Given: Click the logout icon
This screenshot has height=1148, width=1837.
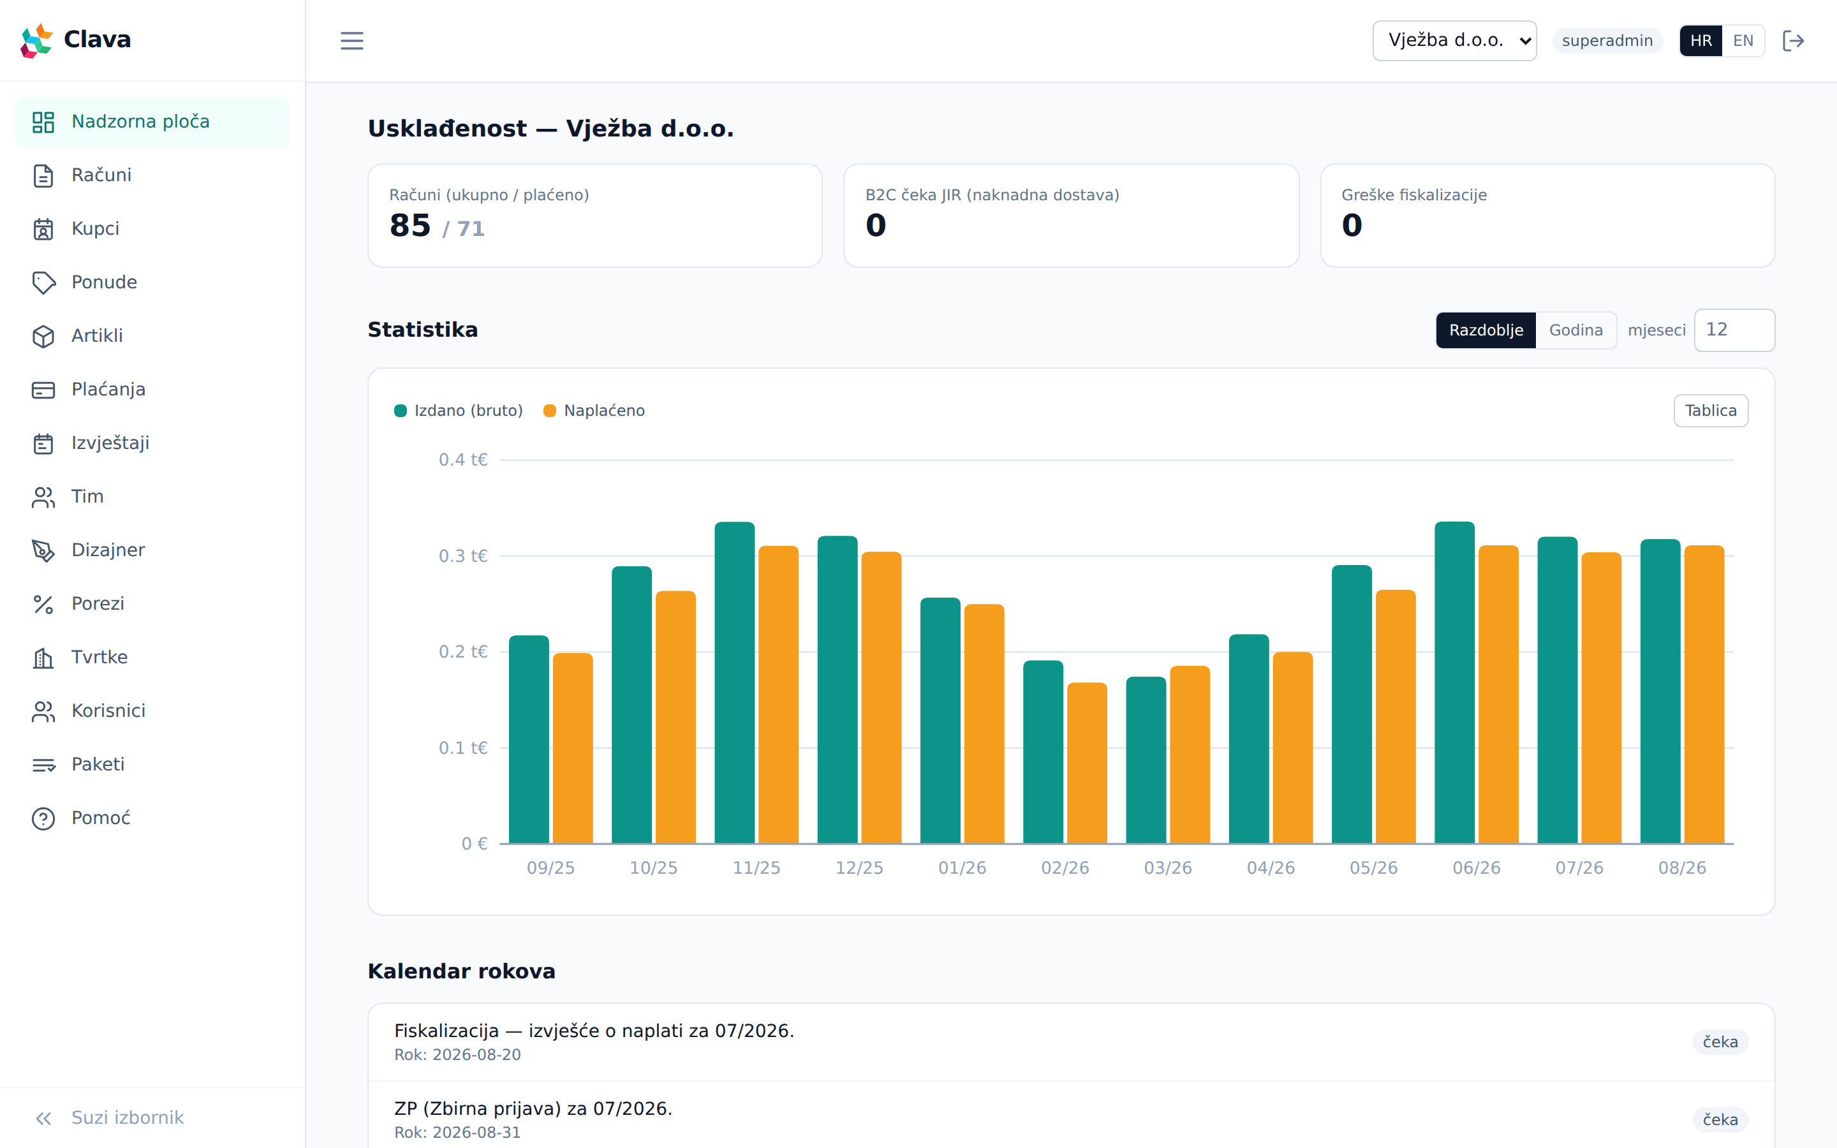Looking at the screenshot, I should tap(1793, 40).
